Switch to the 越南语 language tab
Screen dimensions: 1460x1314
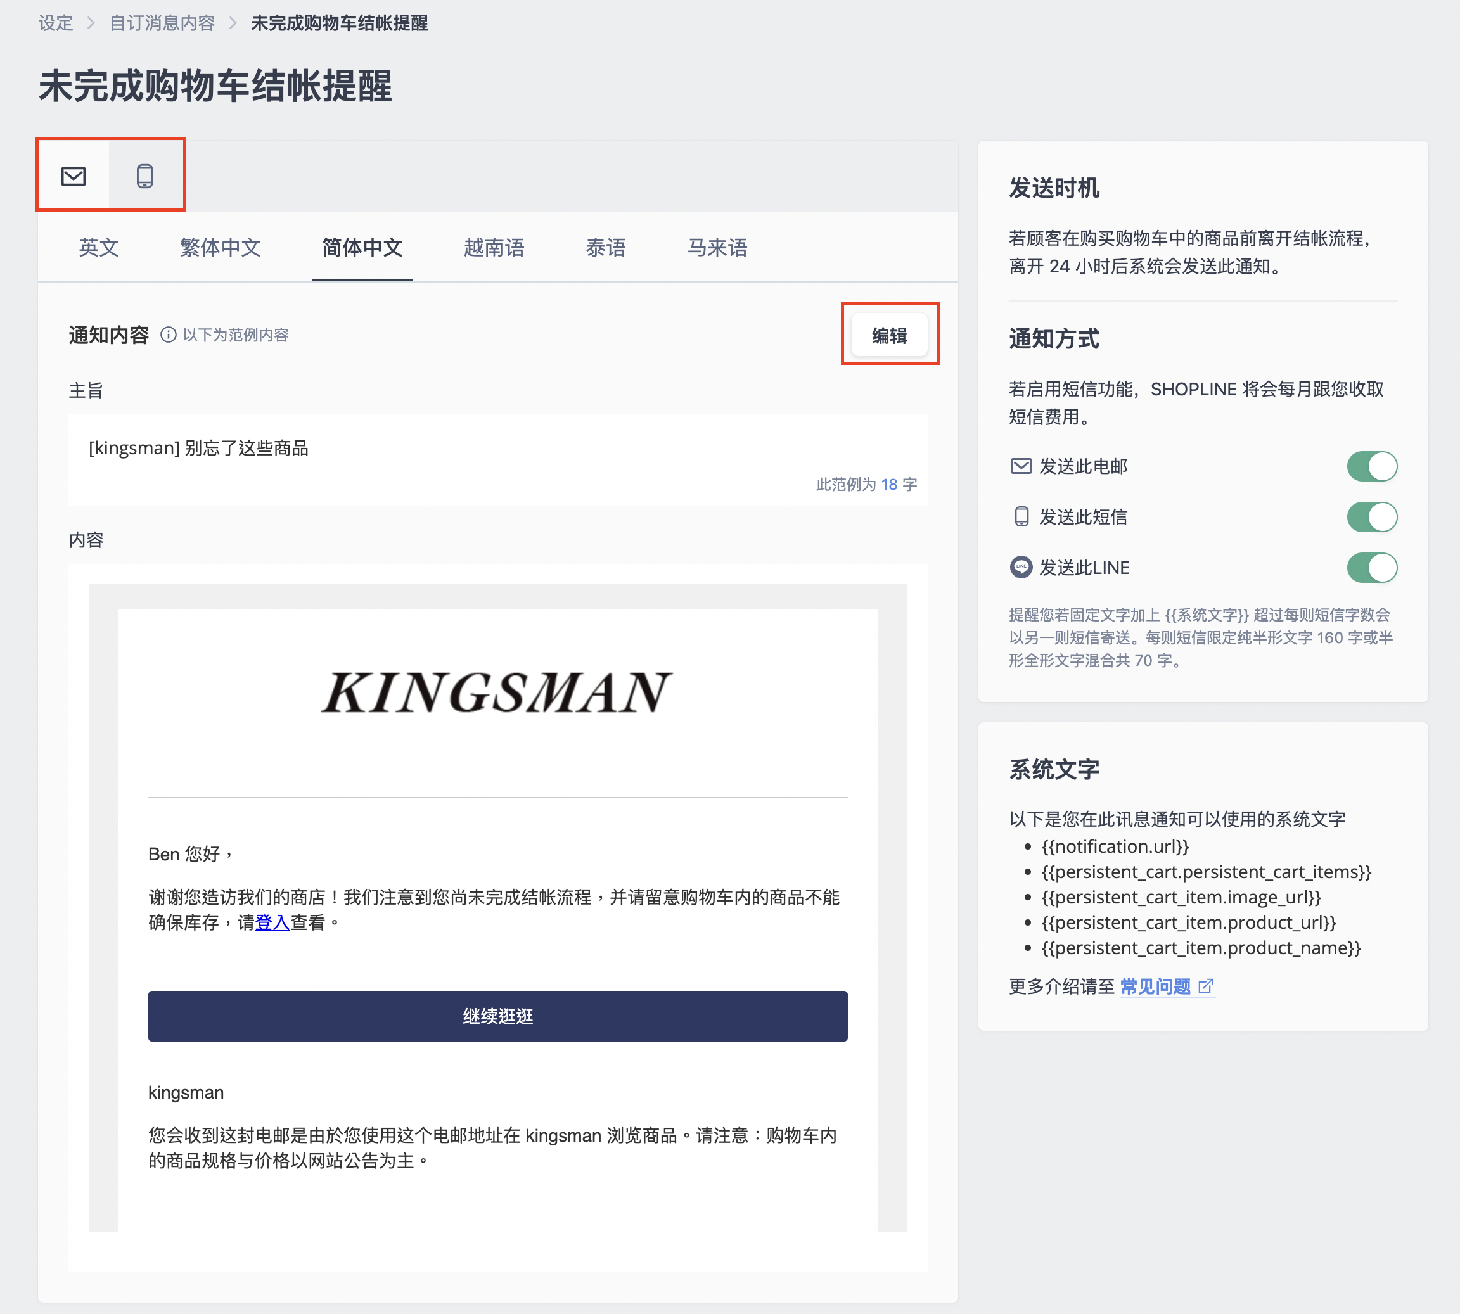(x=494, y=248)
